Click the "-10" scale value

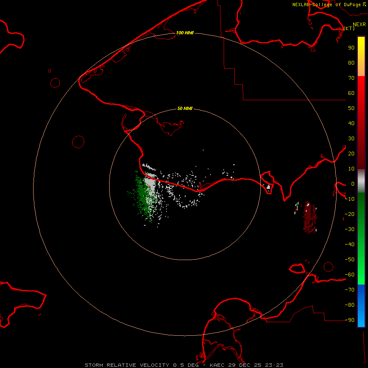[350, 199]
